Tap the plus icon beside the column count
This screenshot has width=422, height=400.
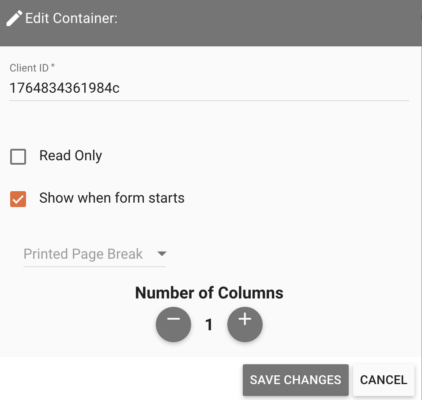(245, 325)
